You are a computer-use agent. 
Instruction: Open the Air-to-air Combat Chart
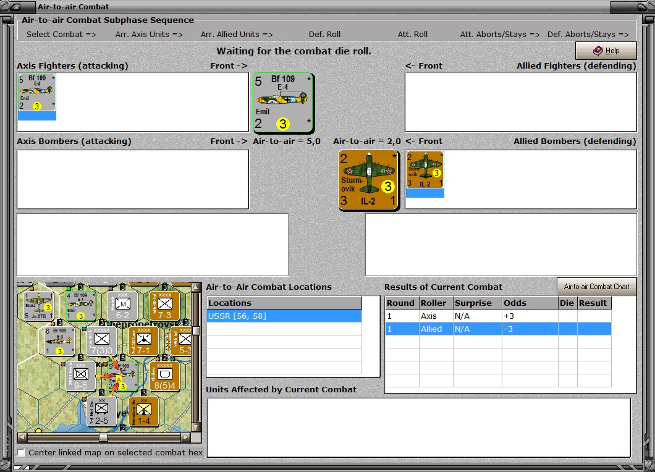[596, 287]
